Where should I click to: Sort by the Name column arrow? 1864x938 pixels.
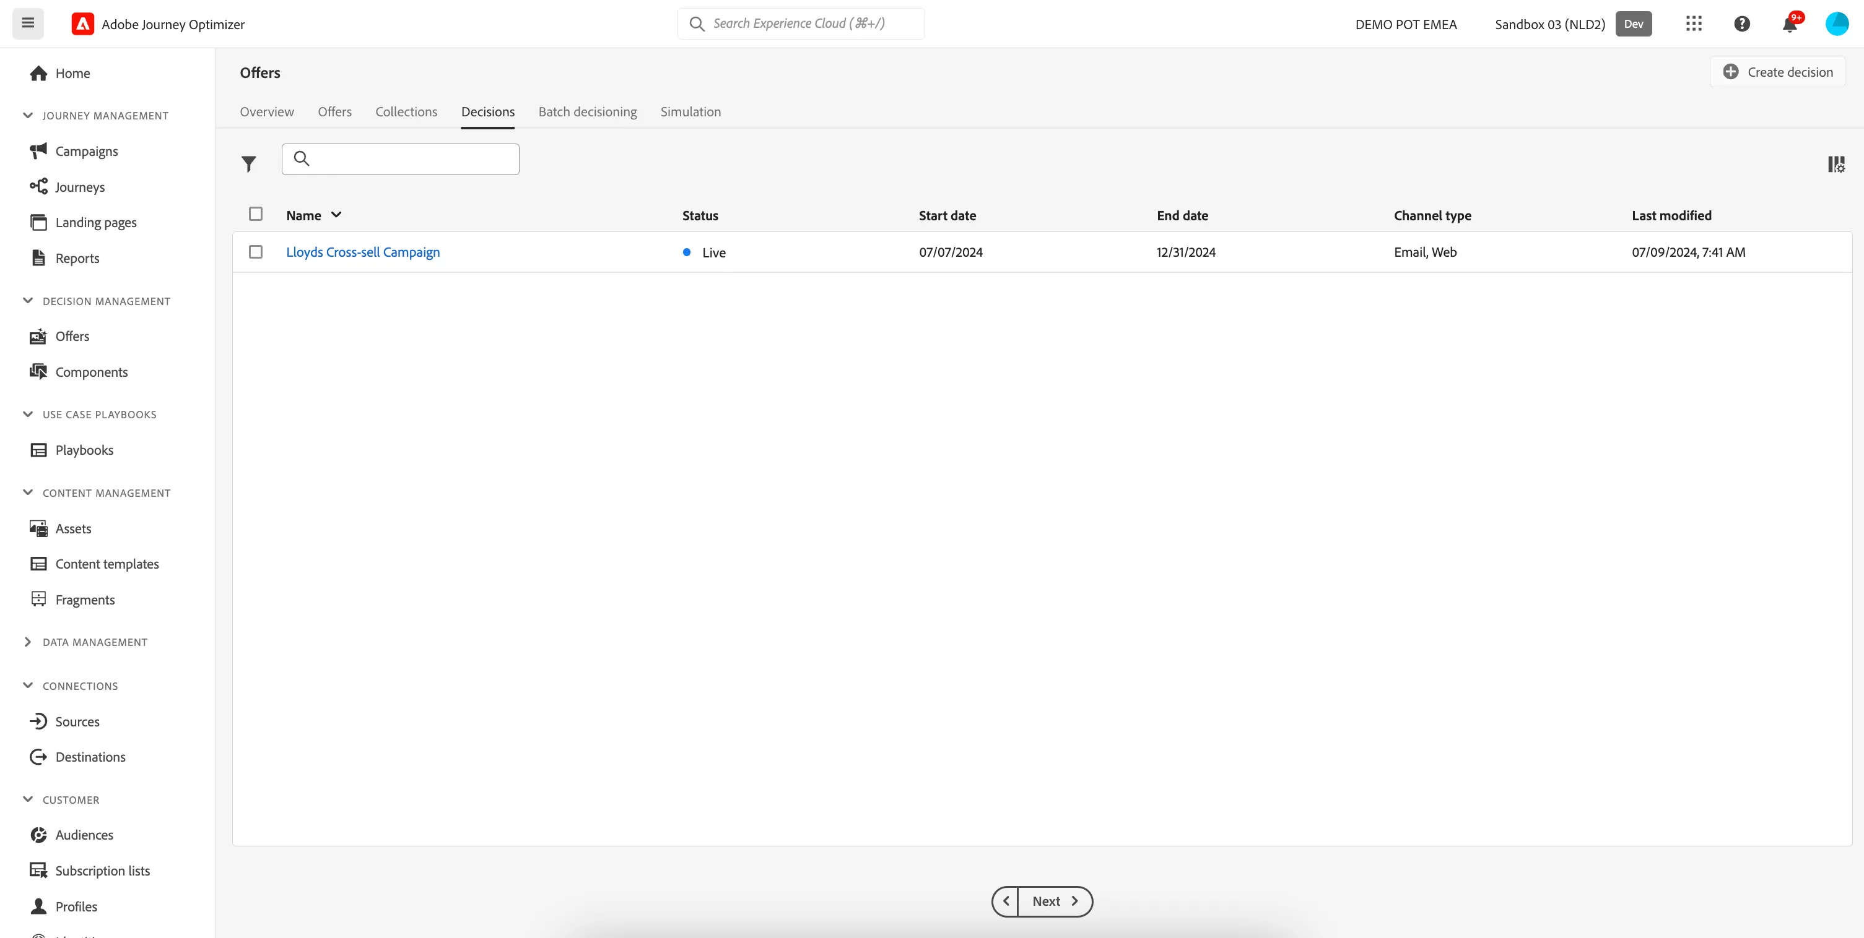[x=336, y=215]
